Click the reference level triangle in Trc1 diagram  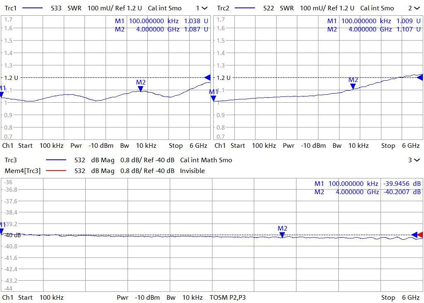point(208,77)
